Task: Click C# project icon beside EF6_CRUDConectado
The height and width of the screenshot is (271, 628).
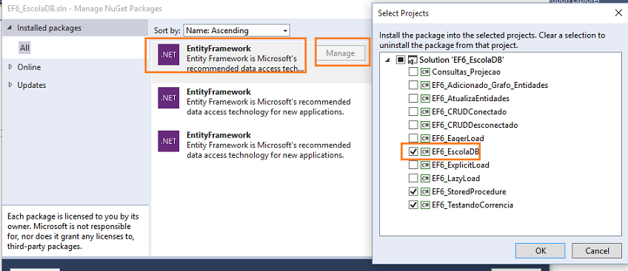Action: tap(425, 112)
